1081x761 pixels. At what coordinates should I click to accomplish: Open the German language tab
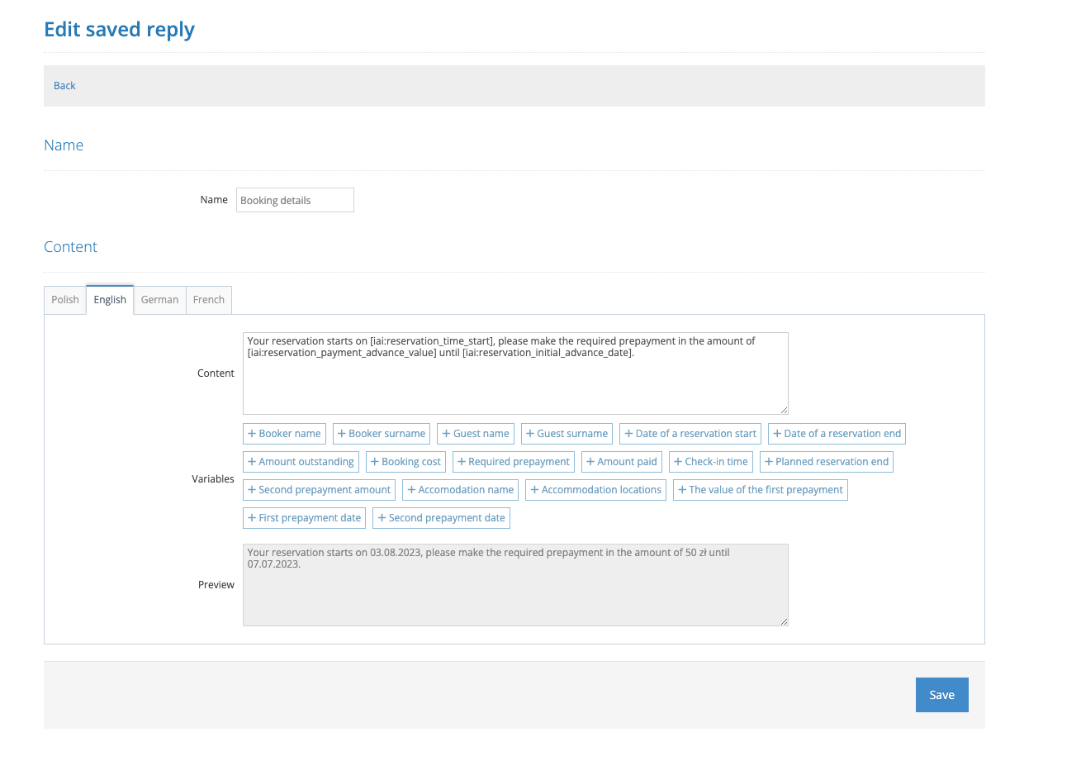coord(159,300)
